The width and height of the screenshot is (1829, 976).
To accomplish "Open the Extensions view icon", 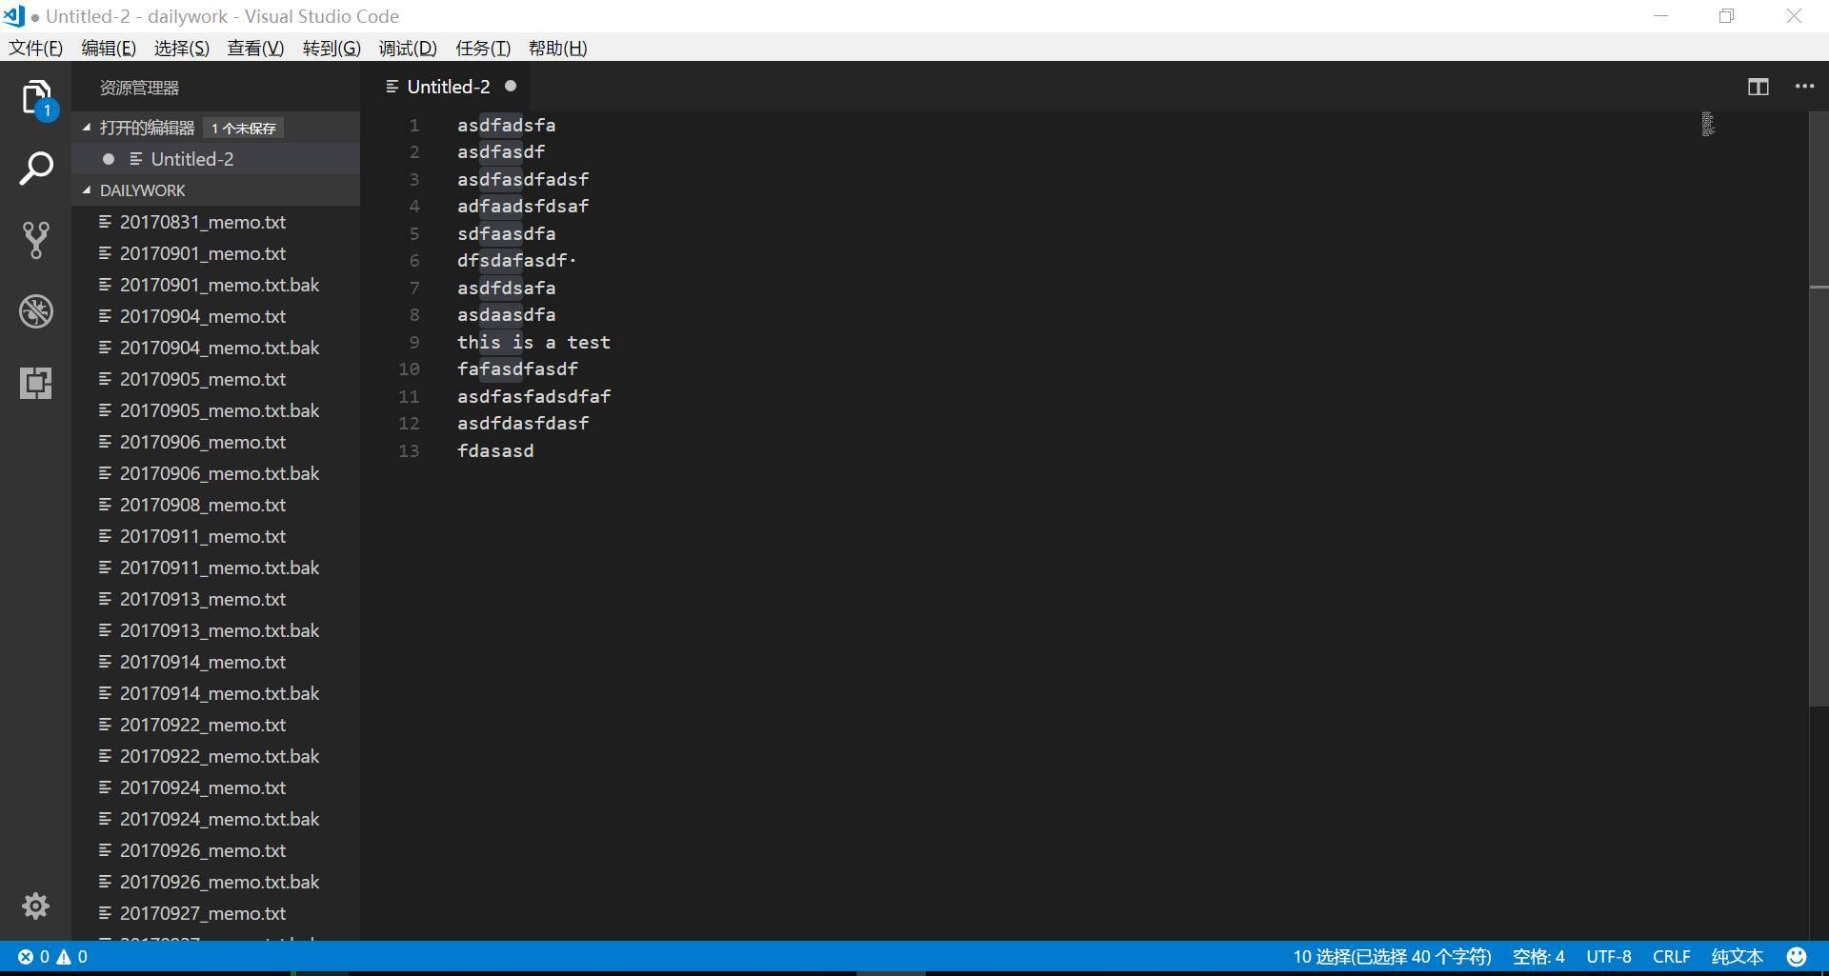I will 36,383.
